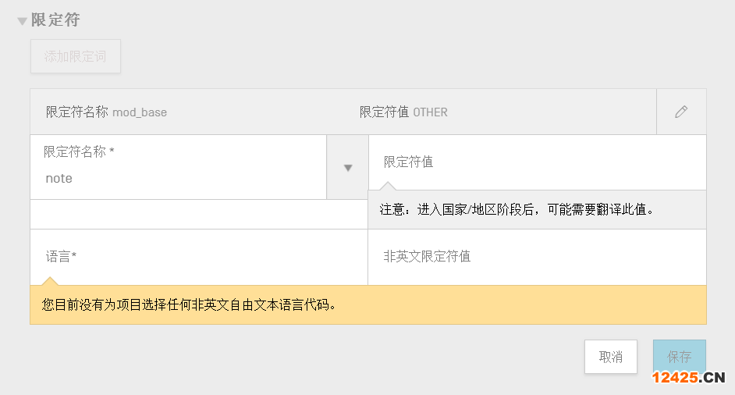The height and width of the screenshot is (395, 735).
Task: Open the qualifier name dropdown arrow
Action: point(348,168)
